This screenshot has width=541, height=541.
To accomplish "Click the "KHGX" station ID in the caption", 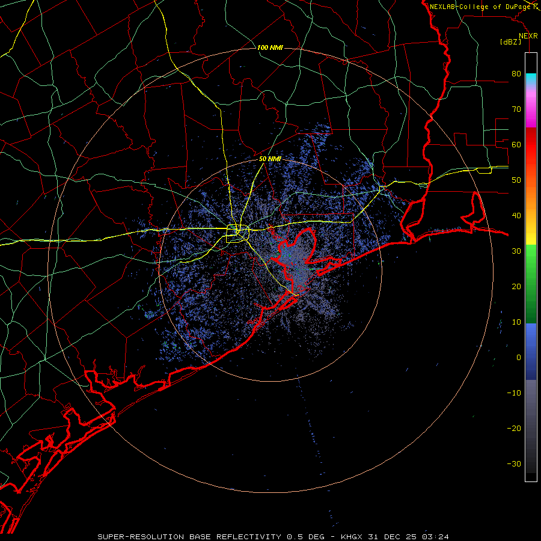I will tap(352, 537).
